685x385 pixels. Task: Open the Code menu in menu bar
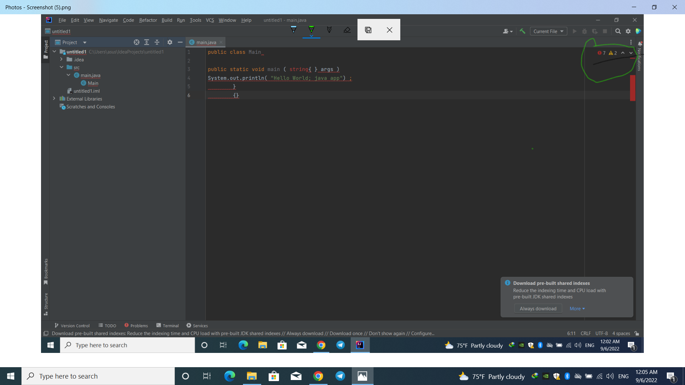point(128,20)
